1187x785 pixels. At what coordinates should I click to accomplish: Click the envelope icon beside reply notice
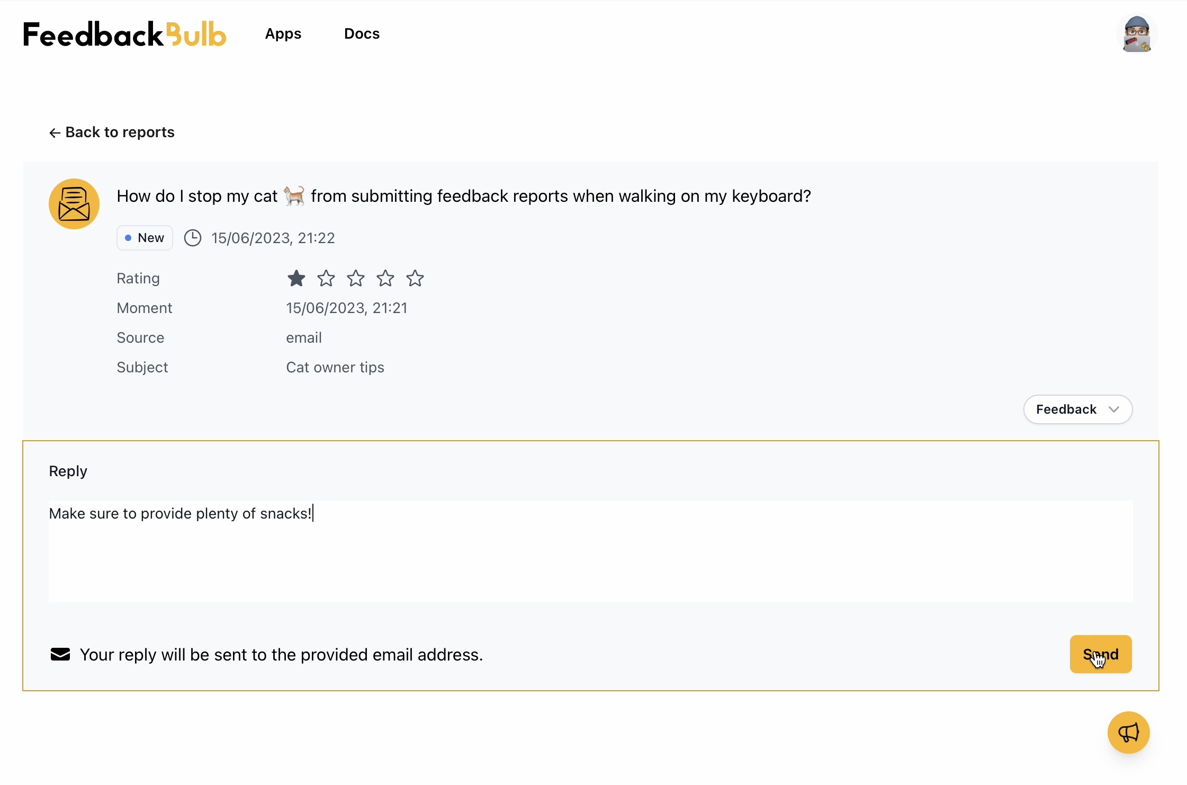click(60, 655)
